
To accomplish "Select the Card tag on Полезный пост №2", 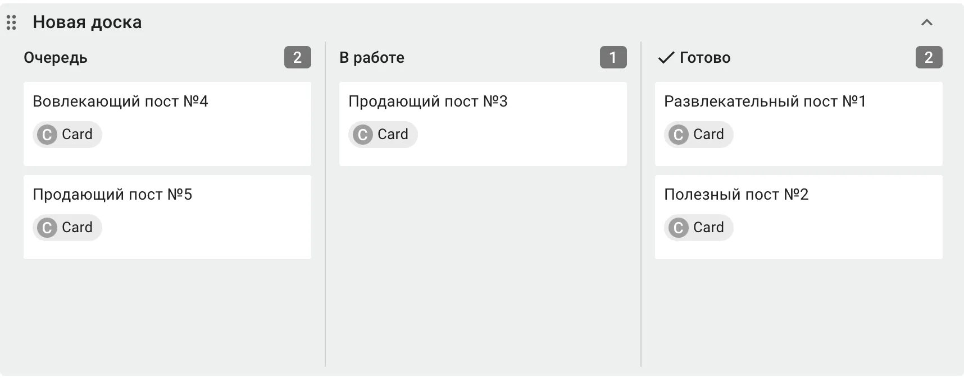I will [x=698, y=227].
